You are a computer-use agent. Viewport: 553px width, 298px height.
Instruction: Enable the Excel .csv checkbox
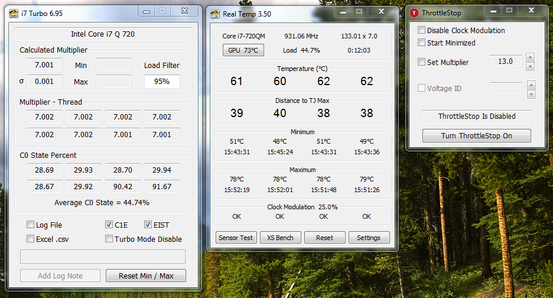(30, 239)
